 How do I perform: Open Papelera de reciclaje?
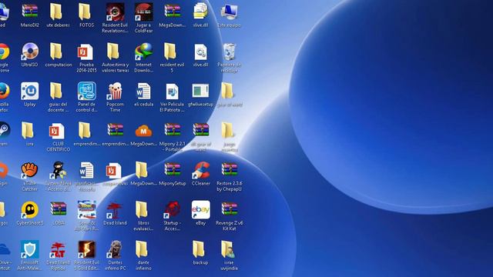click(230, 52)
